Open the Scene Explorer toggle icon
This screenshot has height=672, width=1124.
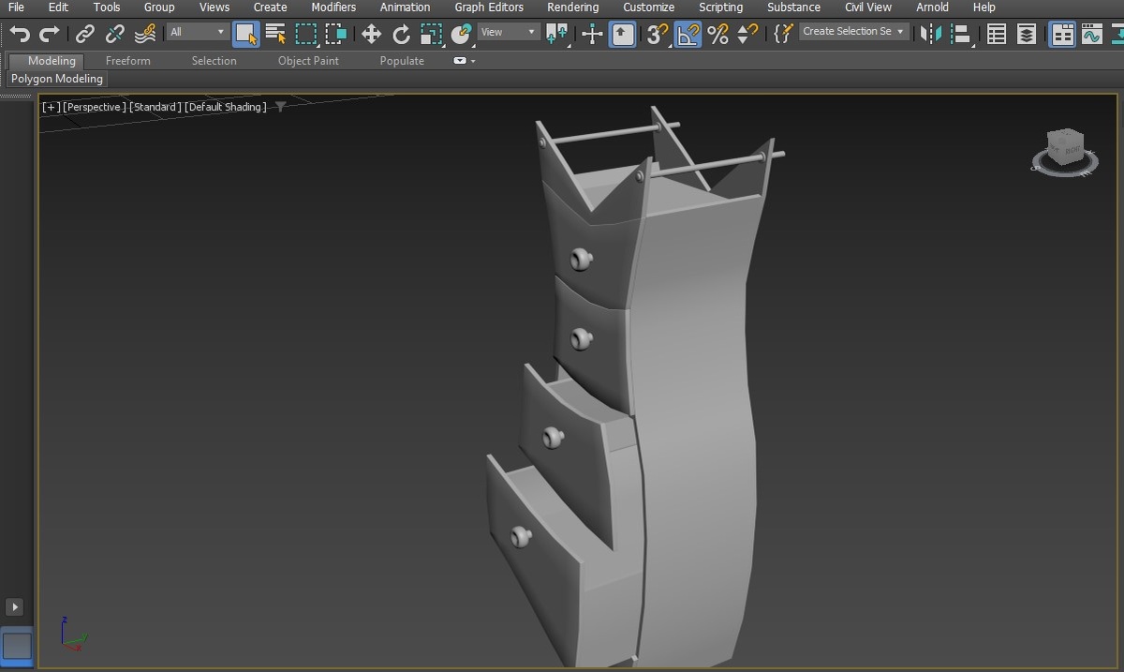(x=997, y=35)
